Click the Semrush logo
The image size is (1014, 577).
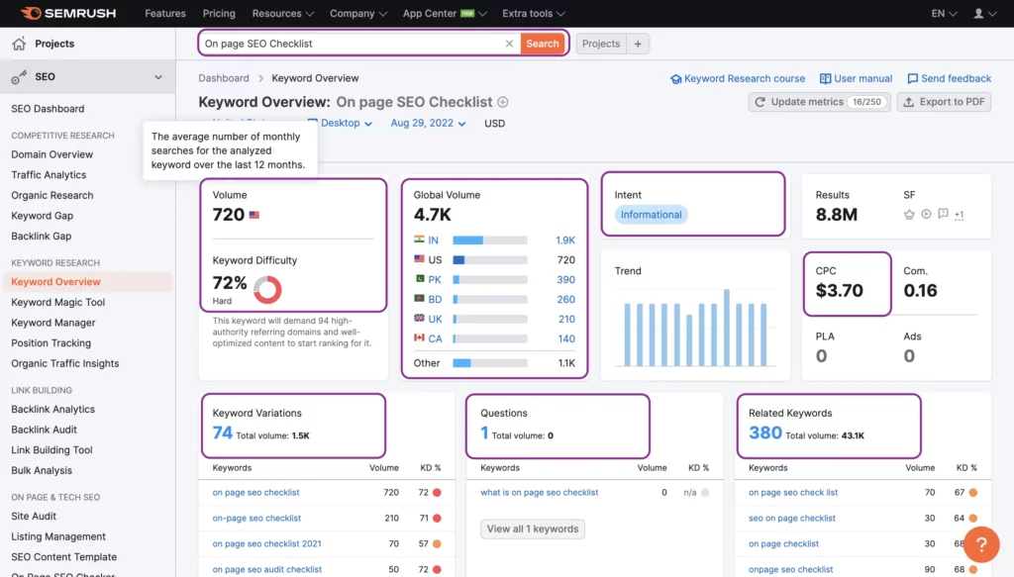68,13
